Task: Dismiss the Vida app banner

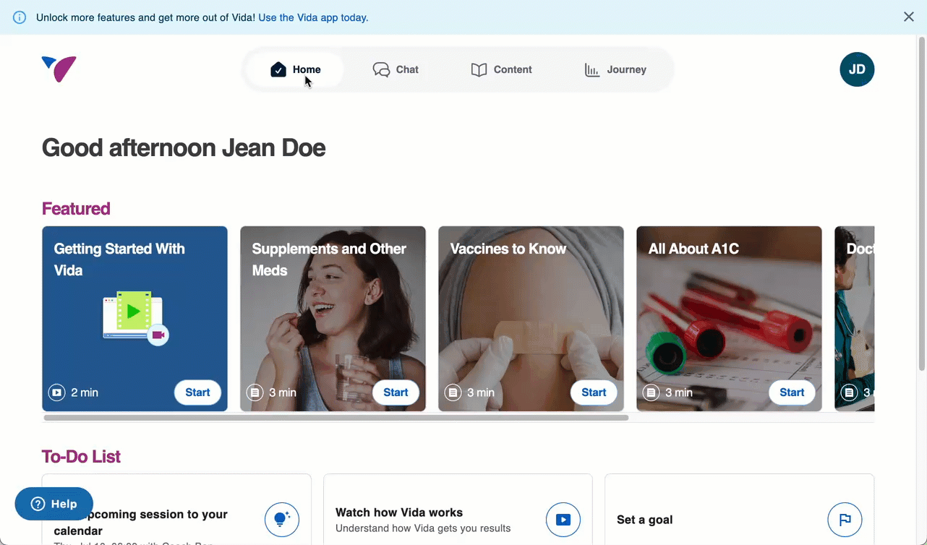Action: click(x=909, y=17)
